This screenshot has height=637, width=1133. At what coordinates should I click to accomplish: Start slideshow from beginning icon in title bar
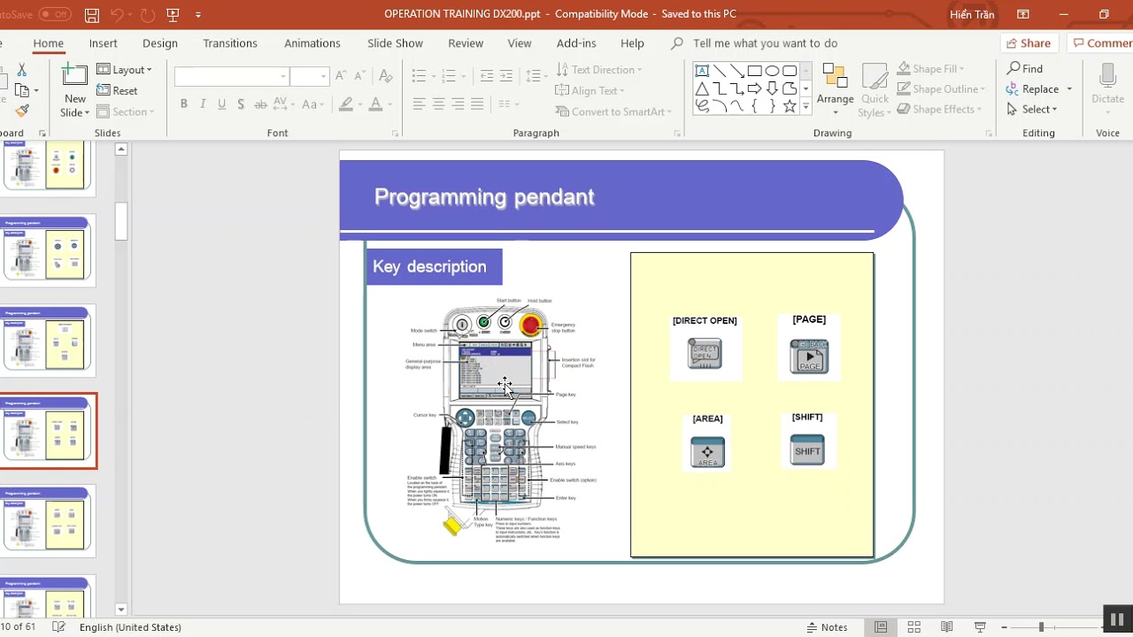pyautogui.click(x=173, y=15)
